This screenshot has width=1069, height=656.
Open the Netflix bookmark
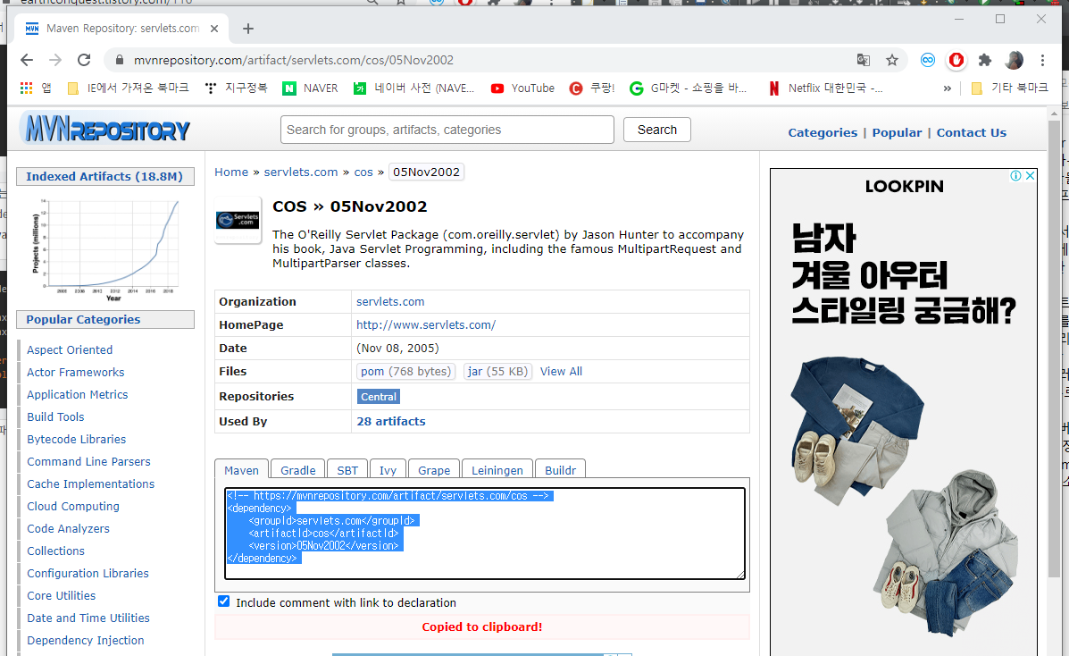[x=825, y=88]
